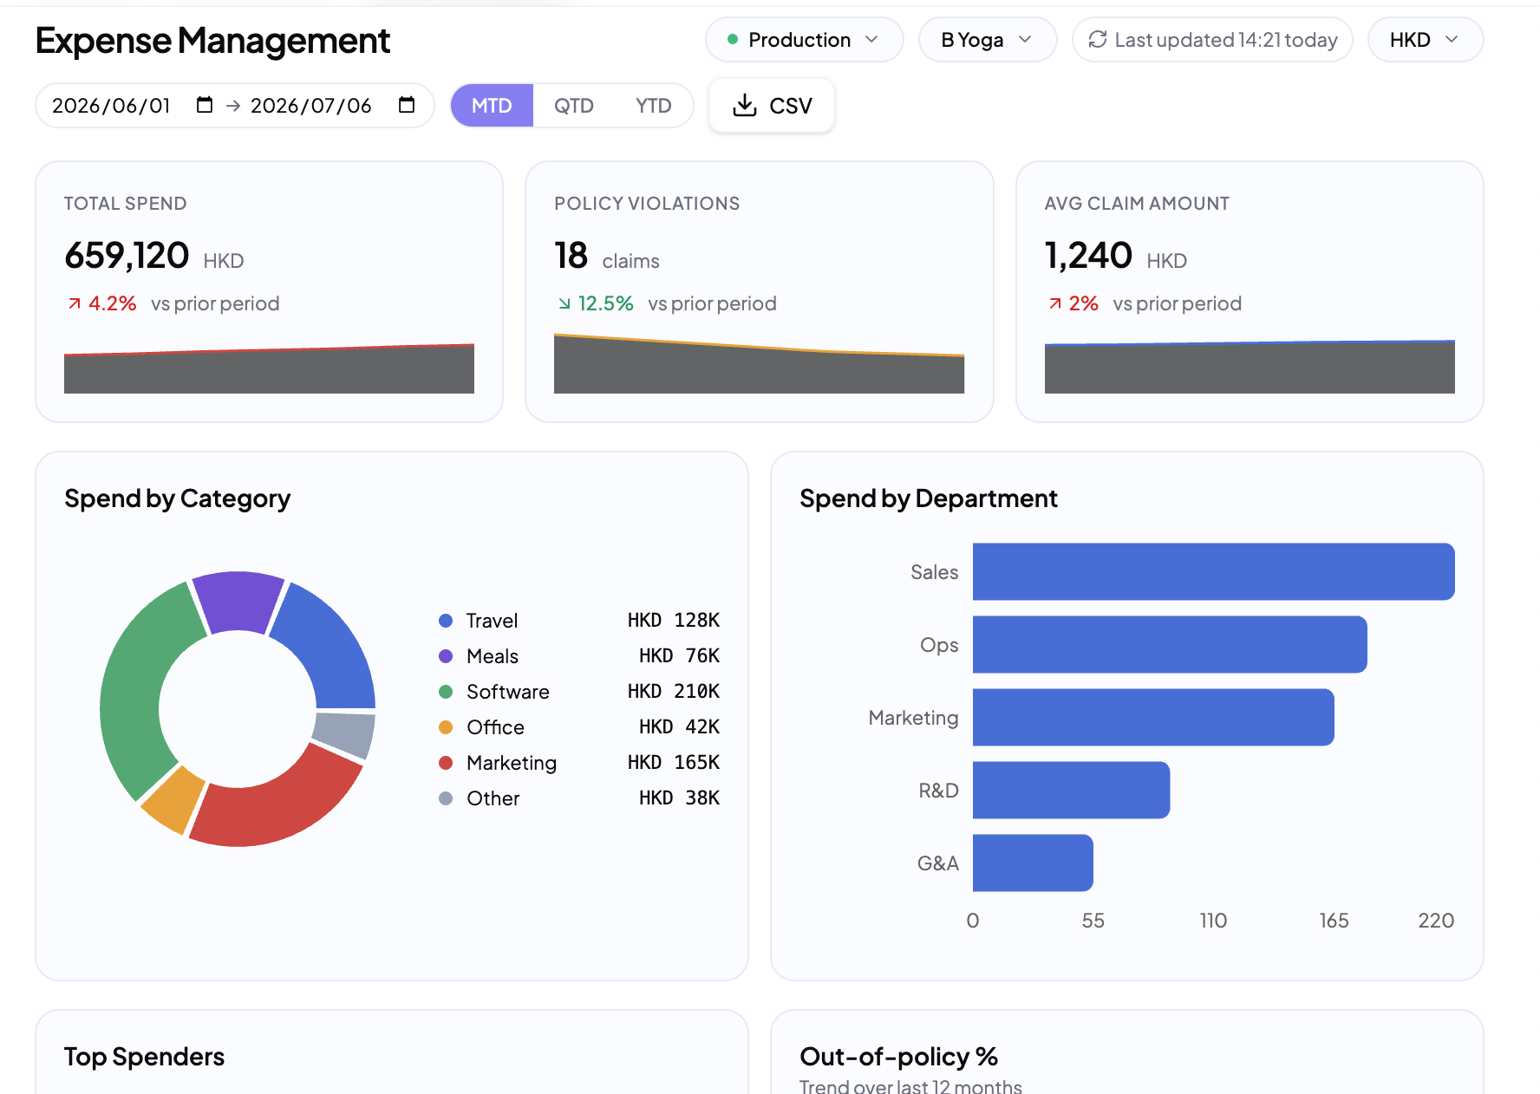This screenshot has width=1540, height=1094.
Task: Click the refresh icon beside Last updated
Action: point(1098,40)
